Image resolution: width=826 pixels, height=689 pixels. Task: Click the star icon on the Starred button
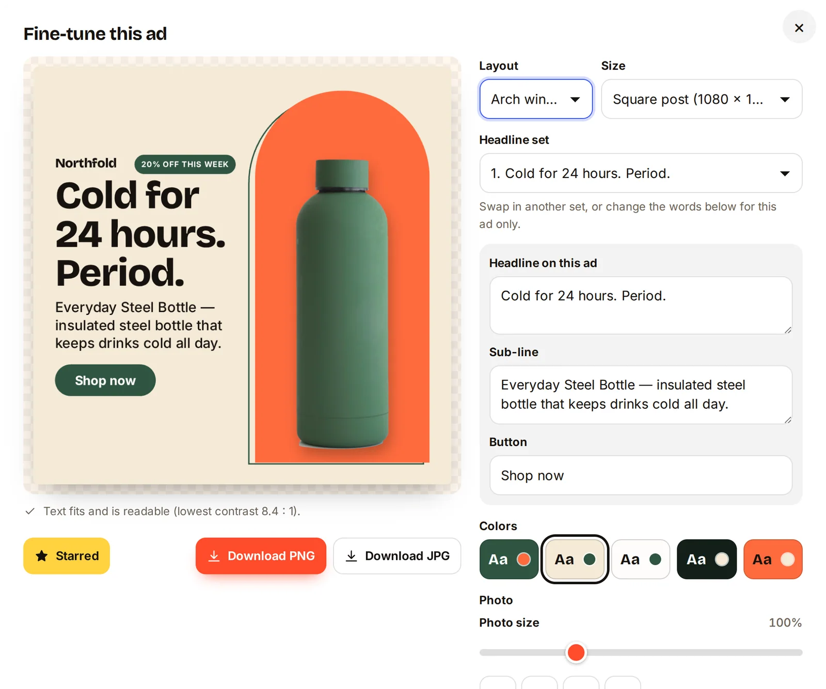click(x=42, y=556)
